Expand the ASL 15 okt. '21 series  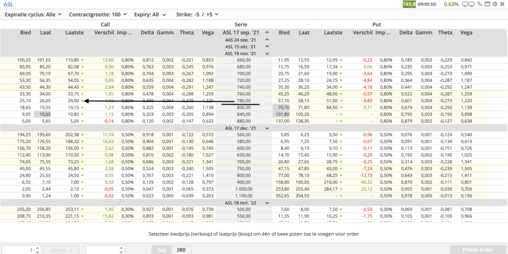(267, 47)
